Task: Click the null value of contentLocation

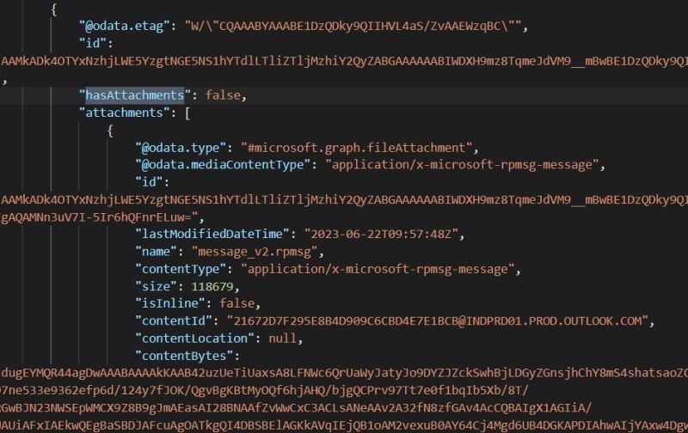Action: [283, 338]
